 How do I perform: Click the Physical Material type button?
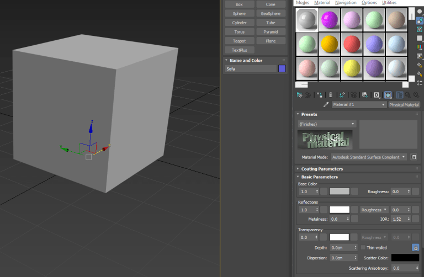[404, 104]
